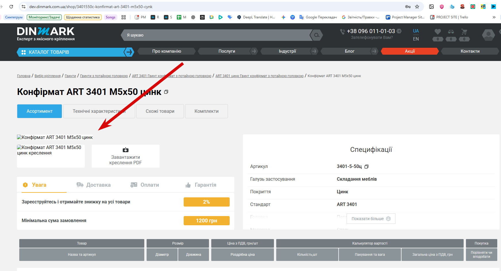Open the PROJECT SITE | Trello bookmark
This screenshot has height=271, width=501.
(x=449, y=17)
